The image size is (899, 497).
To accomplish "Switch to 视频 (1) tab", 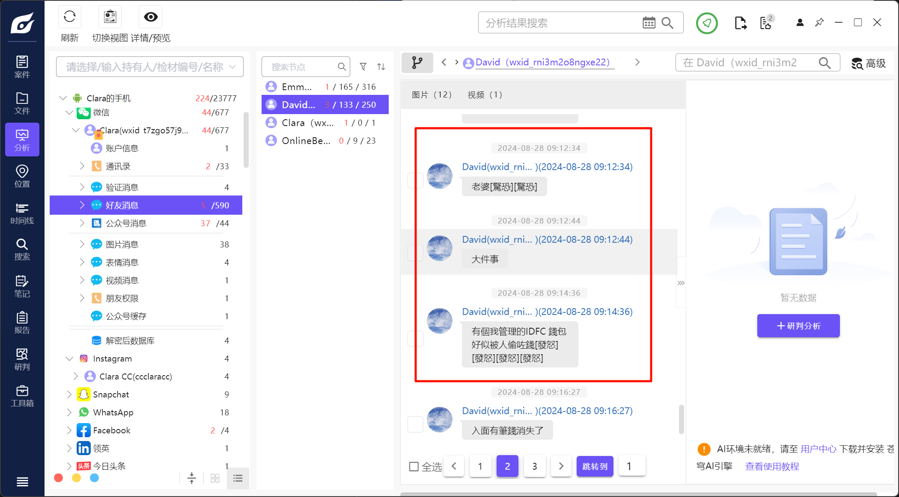I will tap(485, 95).
